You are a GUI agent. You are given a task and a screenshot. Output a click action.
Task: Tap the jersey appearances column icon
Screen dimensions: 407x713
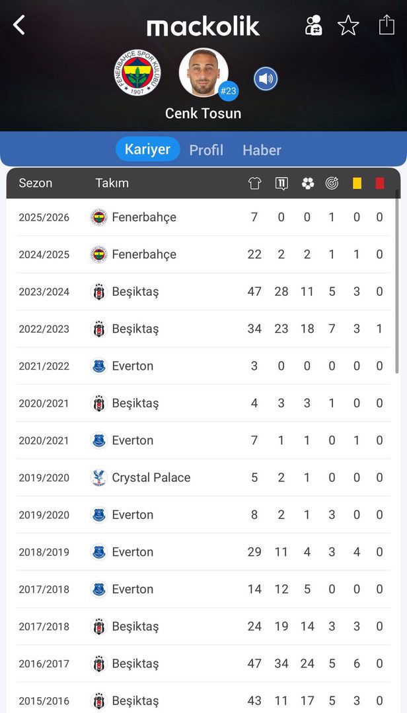(254, 184)
